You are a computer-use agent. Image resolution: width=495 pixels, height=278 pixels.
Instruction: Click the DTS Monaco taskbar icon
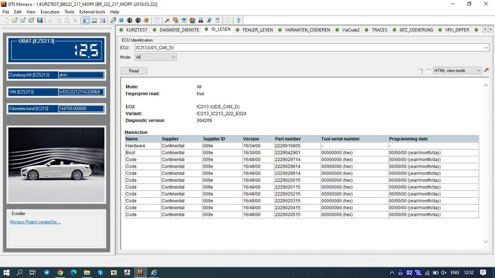tap(139, 272)
